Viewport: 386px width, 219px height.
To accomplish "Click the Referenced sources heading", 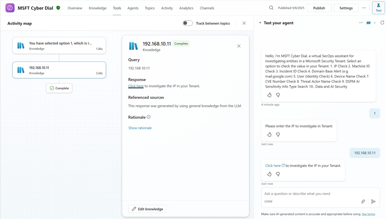I will pyautogui.click(x=146, y=97).
